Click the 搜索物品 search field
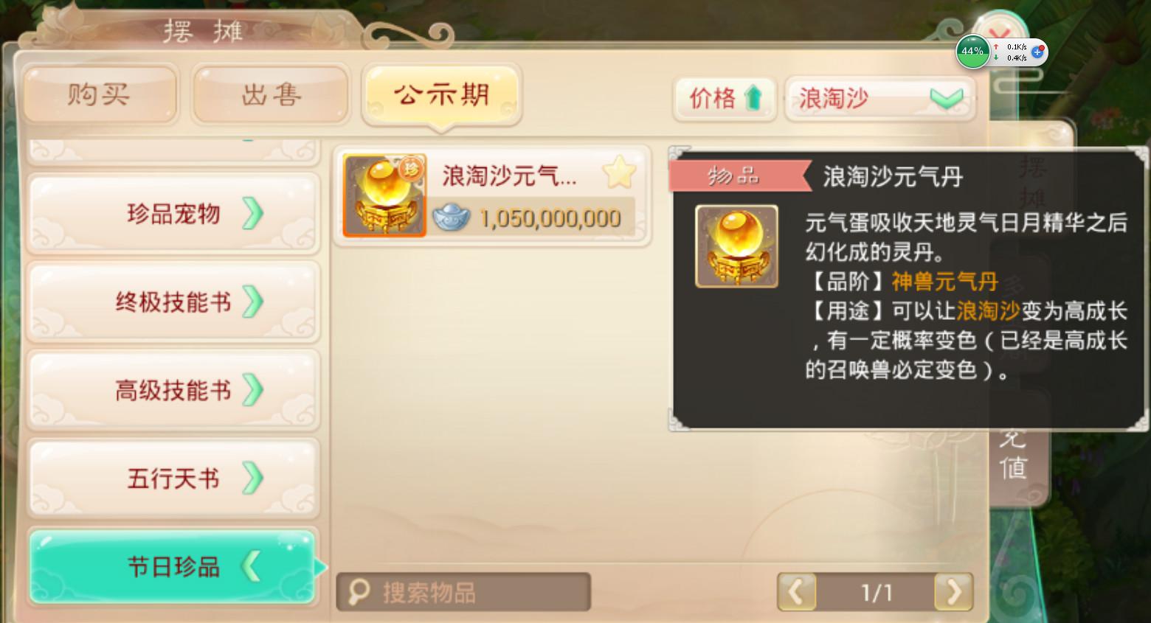This screenshot has width=1151, height=623. point(463,591)
